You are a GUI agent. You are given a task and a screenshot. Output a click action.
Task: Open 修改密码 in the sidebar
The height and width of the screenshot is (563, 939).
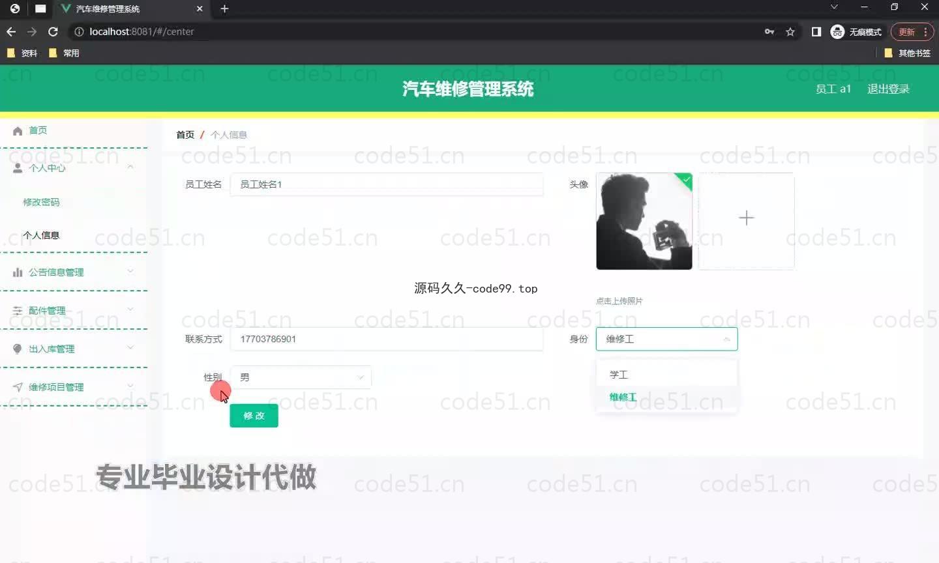[41, 202]
